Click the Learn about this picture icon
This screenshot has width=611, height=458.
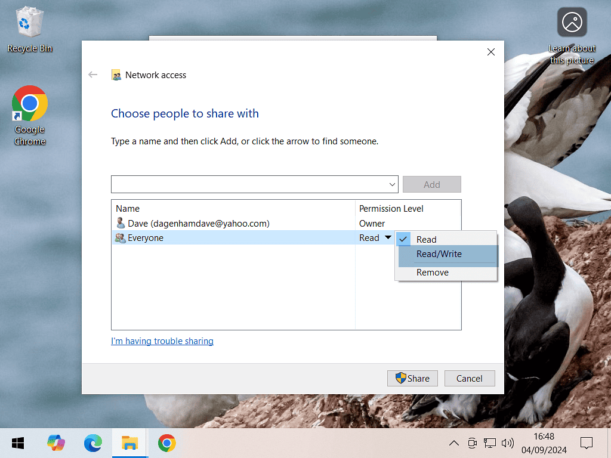click(x=572, y=23)
